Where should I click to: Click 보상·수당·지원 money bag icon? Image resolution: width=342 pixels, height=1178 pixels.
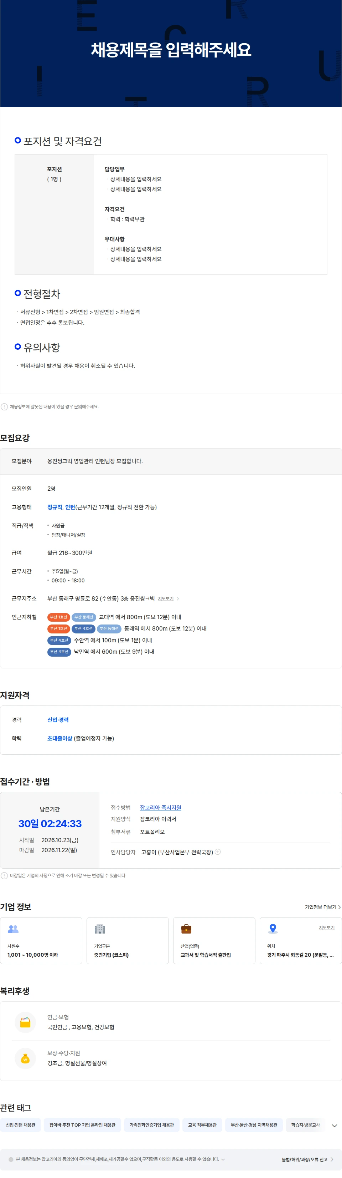tap(26, 1058)
